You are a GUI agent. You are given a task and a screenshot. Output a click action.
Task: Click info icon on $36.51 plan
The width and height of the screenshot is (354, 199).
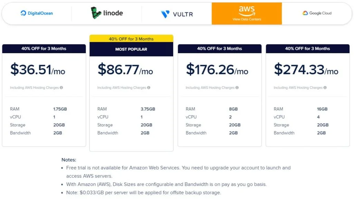(62, 88)
